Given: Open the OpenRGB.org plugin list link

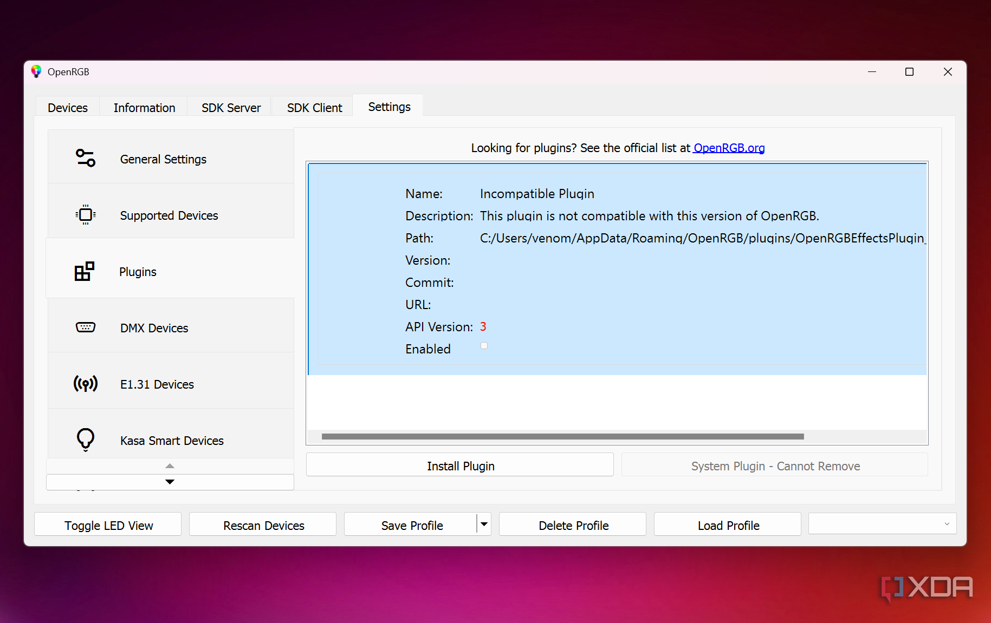Looking at the screenshot, I should 729,148.
